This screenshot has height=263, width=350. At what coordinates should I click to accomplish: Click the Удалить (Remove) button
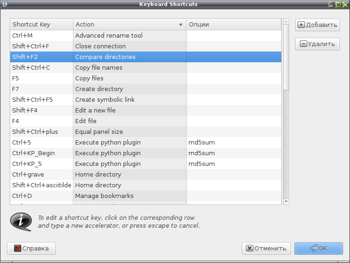click(317, 44)
